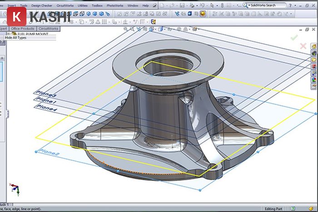Click the mirror triangle sketch icon
318x212 pixels.
coord(98,22)
